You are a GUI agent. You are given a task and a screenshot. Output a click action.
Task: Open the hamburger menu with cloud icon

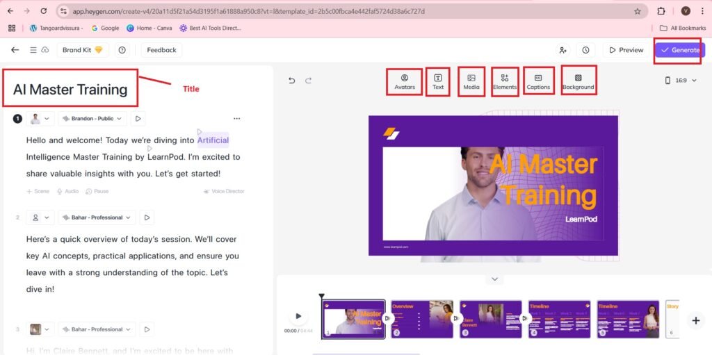(x=39, y=50)
